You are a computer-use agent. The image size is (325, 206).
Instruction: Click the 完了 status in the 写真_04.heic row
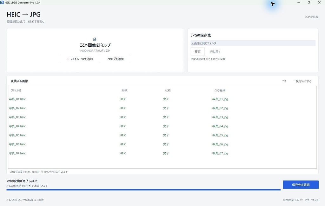(x=166, y=126)
